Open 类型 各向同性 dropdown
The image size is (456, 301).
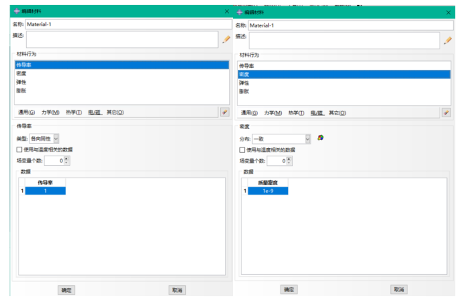56,139
